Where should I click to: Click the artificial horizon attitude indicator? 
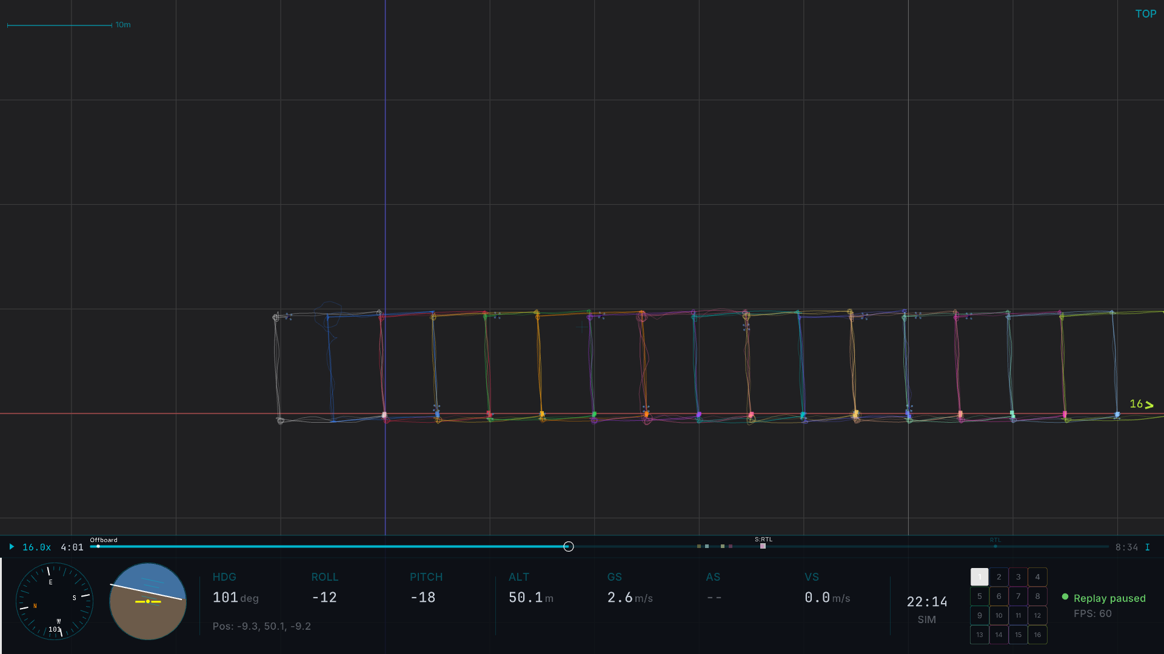(x=147, y=601)
